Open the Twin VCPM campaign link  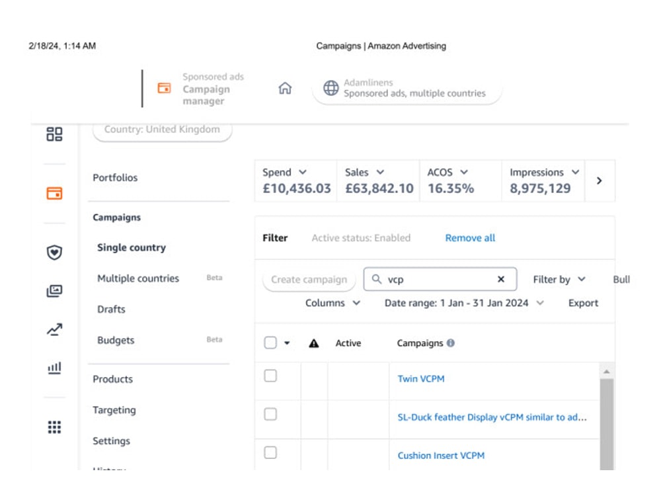tap(420, 379)
